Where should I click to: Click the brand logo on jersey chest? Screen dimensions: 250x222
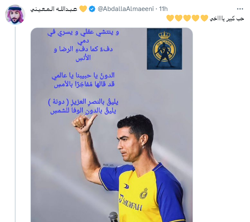126,186
